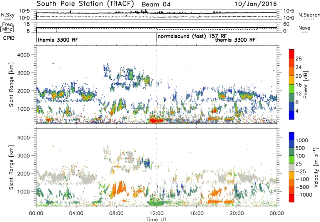The image size is (320, 222).
Task: Click the "−1000" tick on Velocity color bar
Action: pos(304,195)
